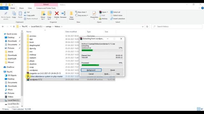Select Music in navigation pane
Viewport: 204px width, 114px height.
[10, 90]
